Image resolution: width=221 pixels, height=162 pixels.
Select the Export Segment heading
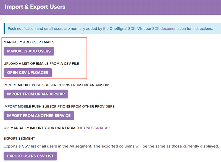point(19,139)
